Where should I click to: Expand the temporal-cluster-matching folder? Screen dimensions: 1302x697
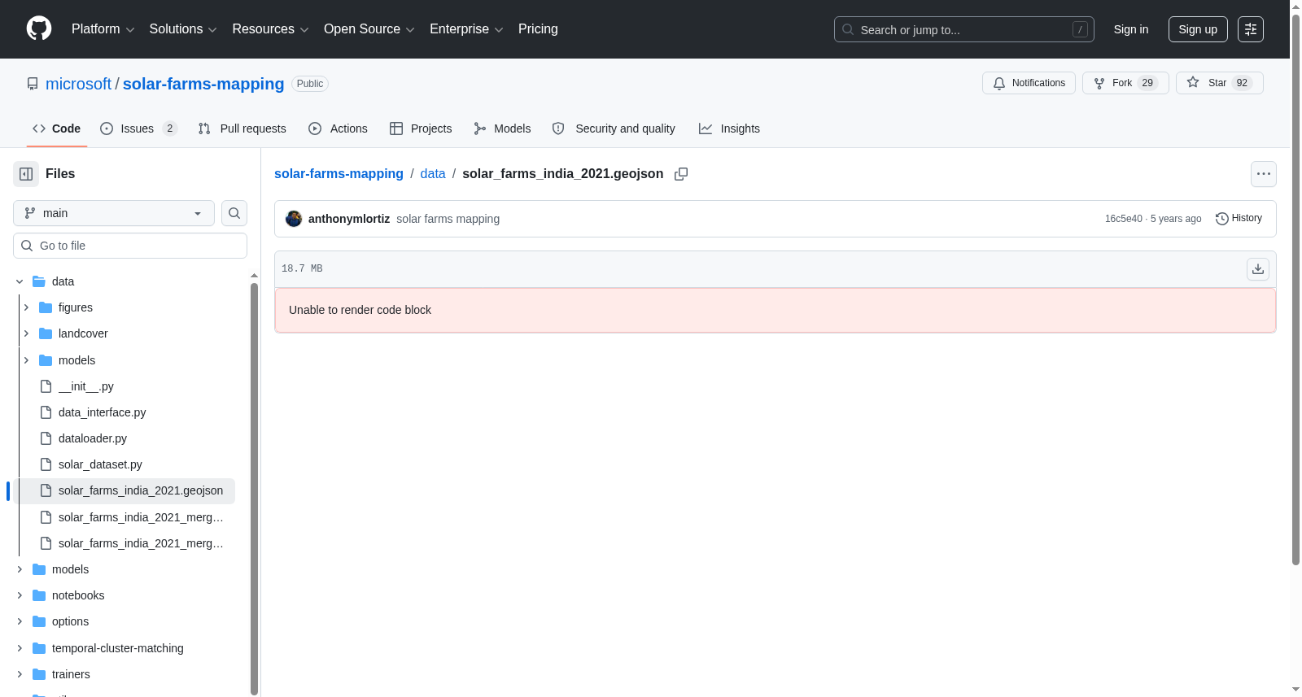point(20,648)
